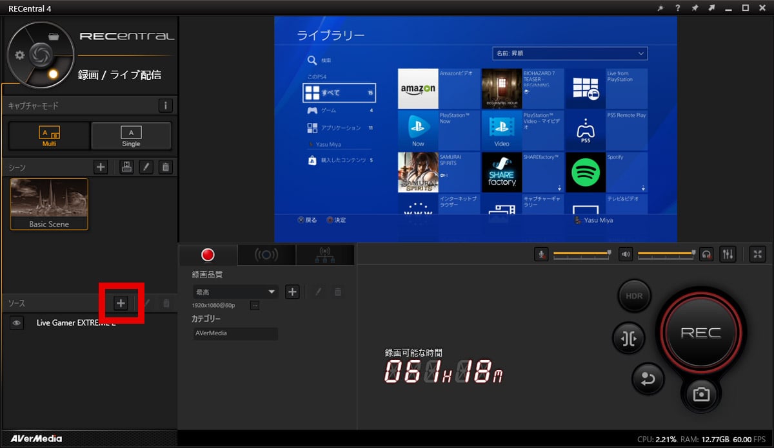Toggle headphone monitoring icon
The height and width of the screenshot is (448, 774).
click(707, 254)
